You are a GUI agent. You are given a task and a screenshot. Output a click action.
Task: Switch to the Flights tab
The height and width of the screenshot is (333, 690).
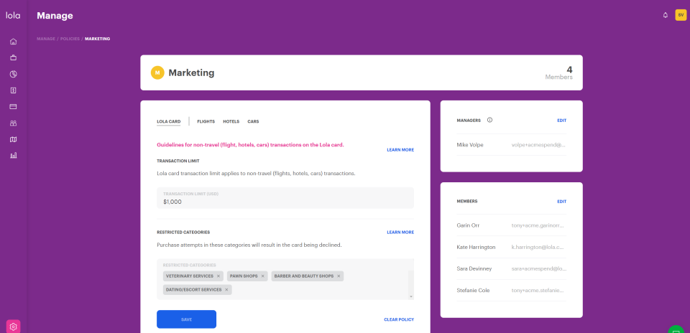(x=206, y=122)
